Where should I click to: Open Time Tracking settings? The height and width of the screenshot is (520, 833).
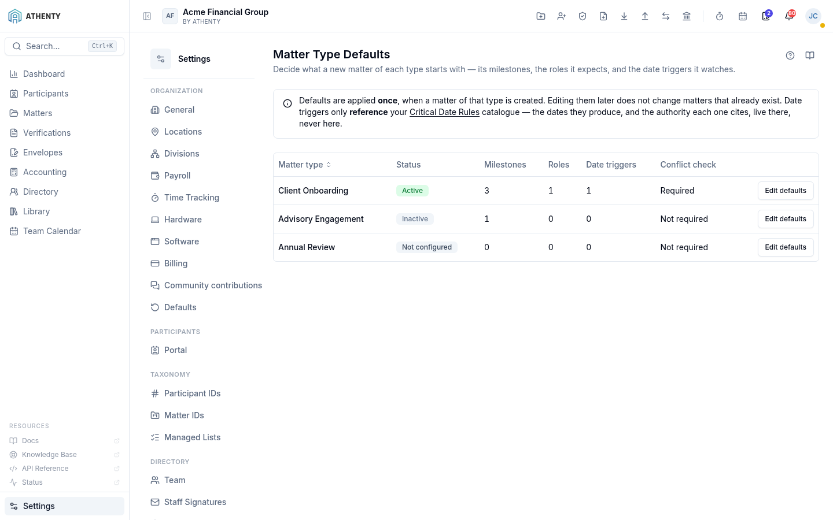pos(185,198)
